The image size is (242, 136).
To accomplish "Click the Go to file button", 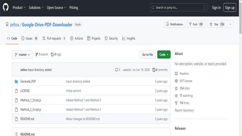I will (x=147, y=55).
